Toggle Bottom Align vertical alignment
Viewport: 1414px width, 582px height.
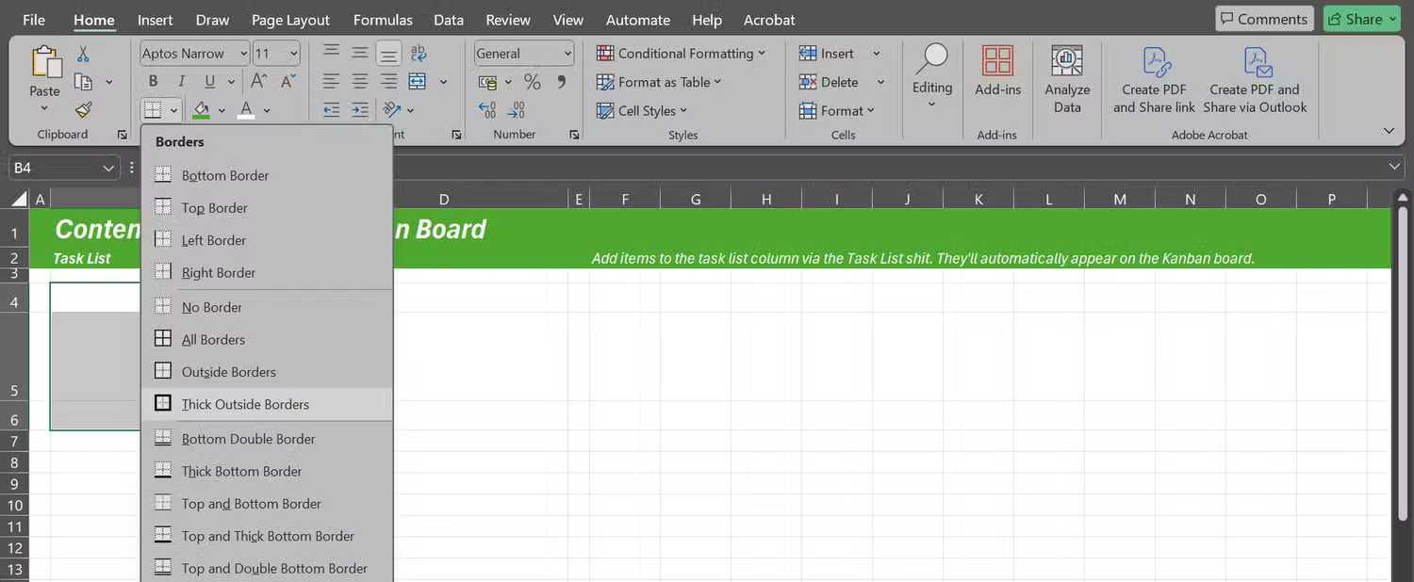(x=388, y=53)
